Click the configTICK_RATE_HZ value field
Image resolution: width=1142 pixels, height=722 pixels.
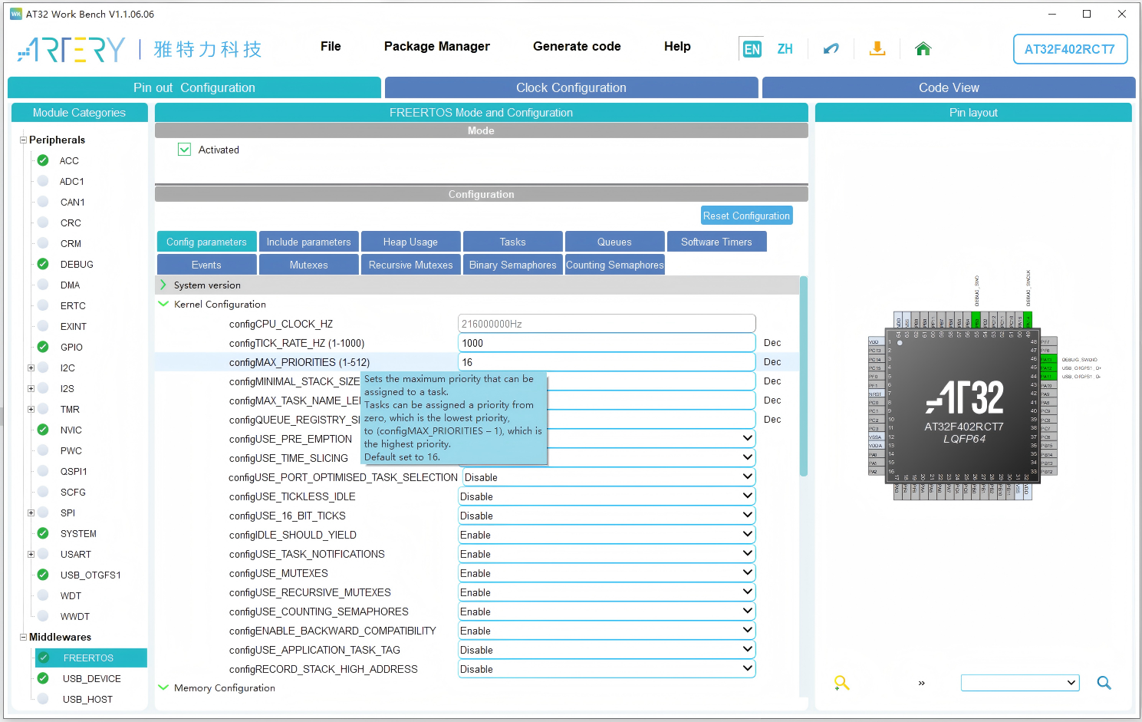(x=607, y=343)
